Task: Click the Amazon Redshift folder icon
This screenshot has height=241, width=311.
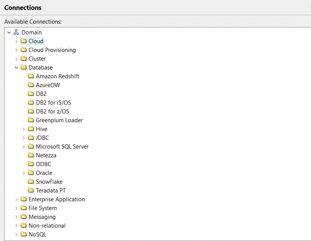Action: click(x=31, y=76)
